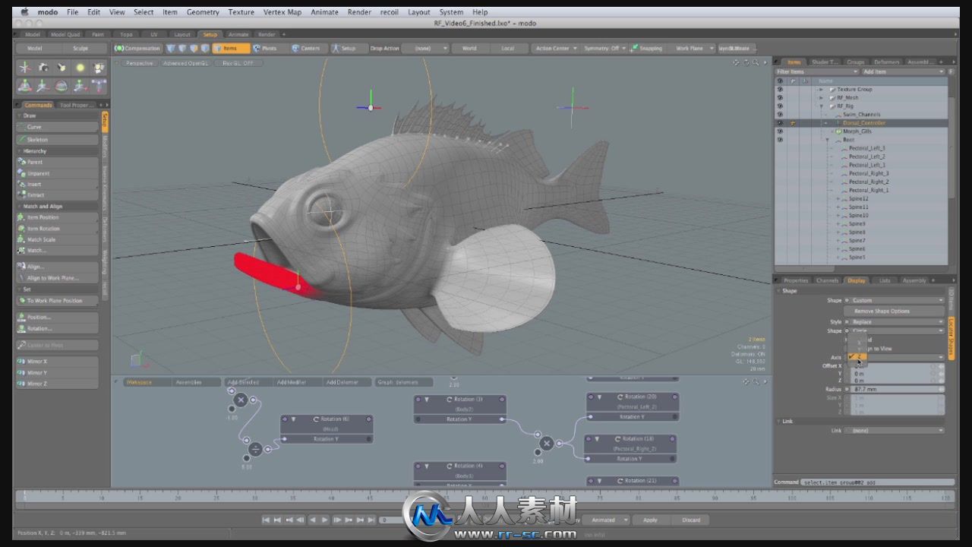
Task: Toggle visibility eye of Texture Group
Action: (780, 89)
